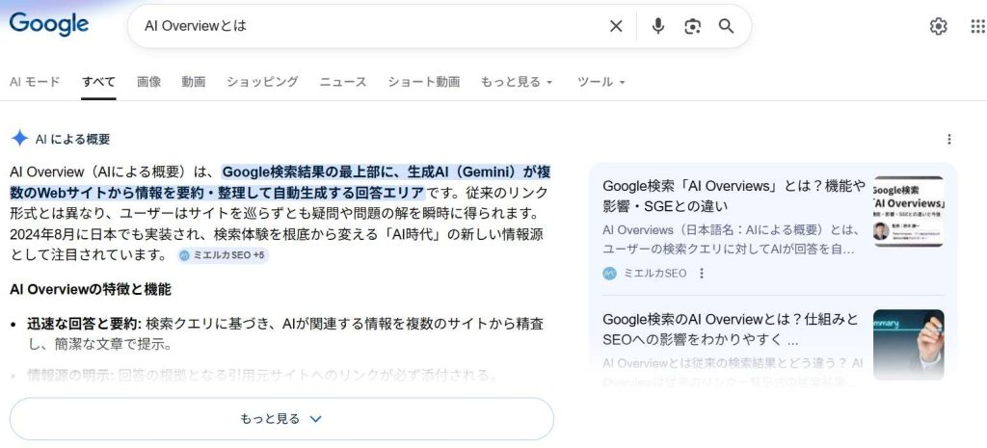Go to the ニュース tab
This screenshot has height=448, width=987.
[x=343, y=82]
